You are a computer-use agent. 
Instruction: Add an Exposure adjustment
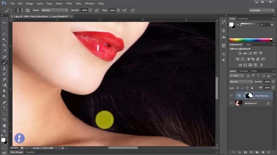pos(255,53)
